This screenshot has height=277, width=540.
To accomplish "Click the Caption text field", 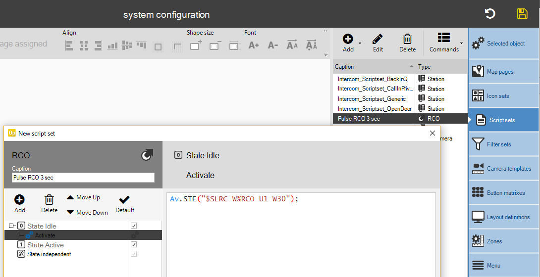I will pos(83,178).
